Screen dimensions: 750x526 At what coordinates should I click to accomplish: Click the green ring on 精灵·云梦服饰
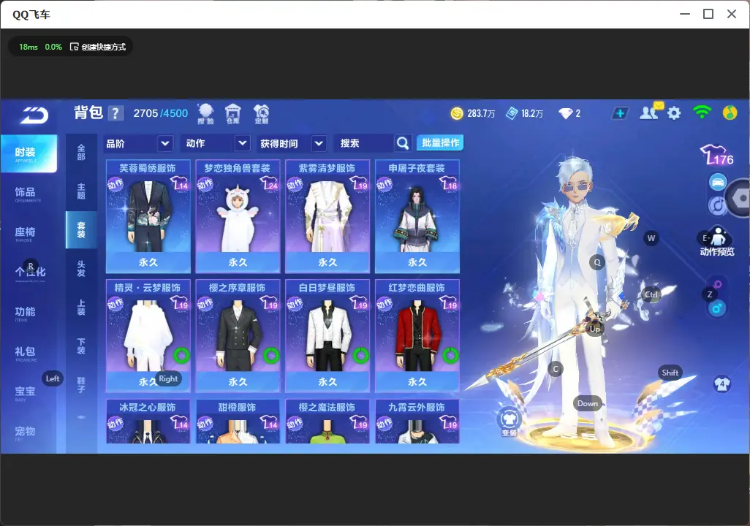181,355
